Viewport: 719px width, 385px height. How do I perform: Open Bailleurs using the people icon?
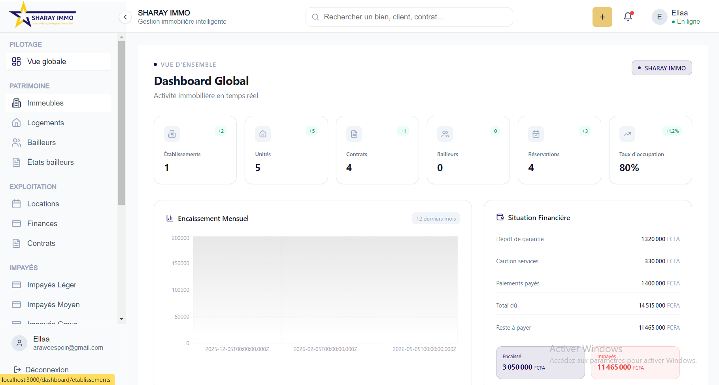pos(16,142)
